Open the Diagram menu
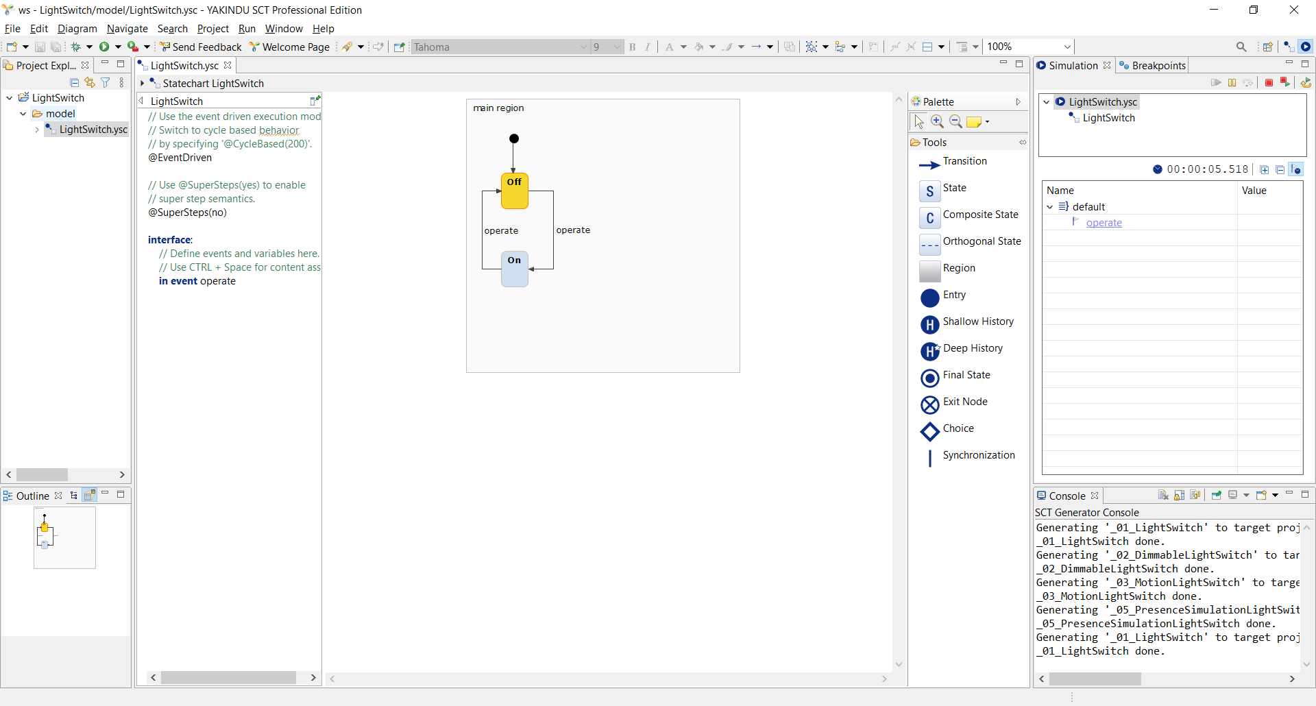The image size is (1316, 706). [77, 29]
